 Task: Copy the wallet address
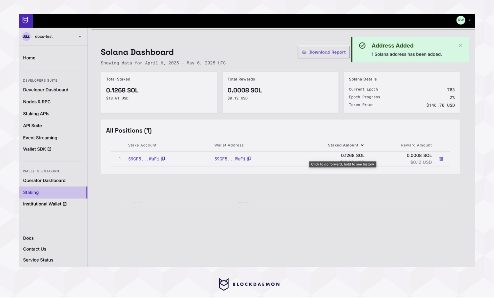[x=249, y=159]
